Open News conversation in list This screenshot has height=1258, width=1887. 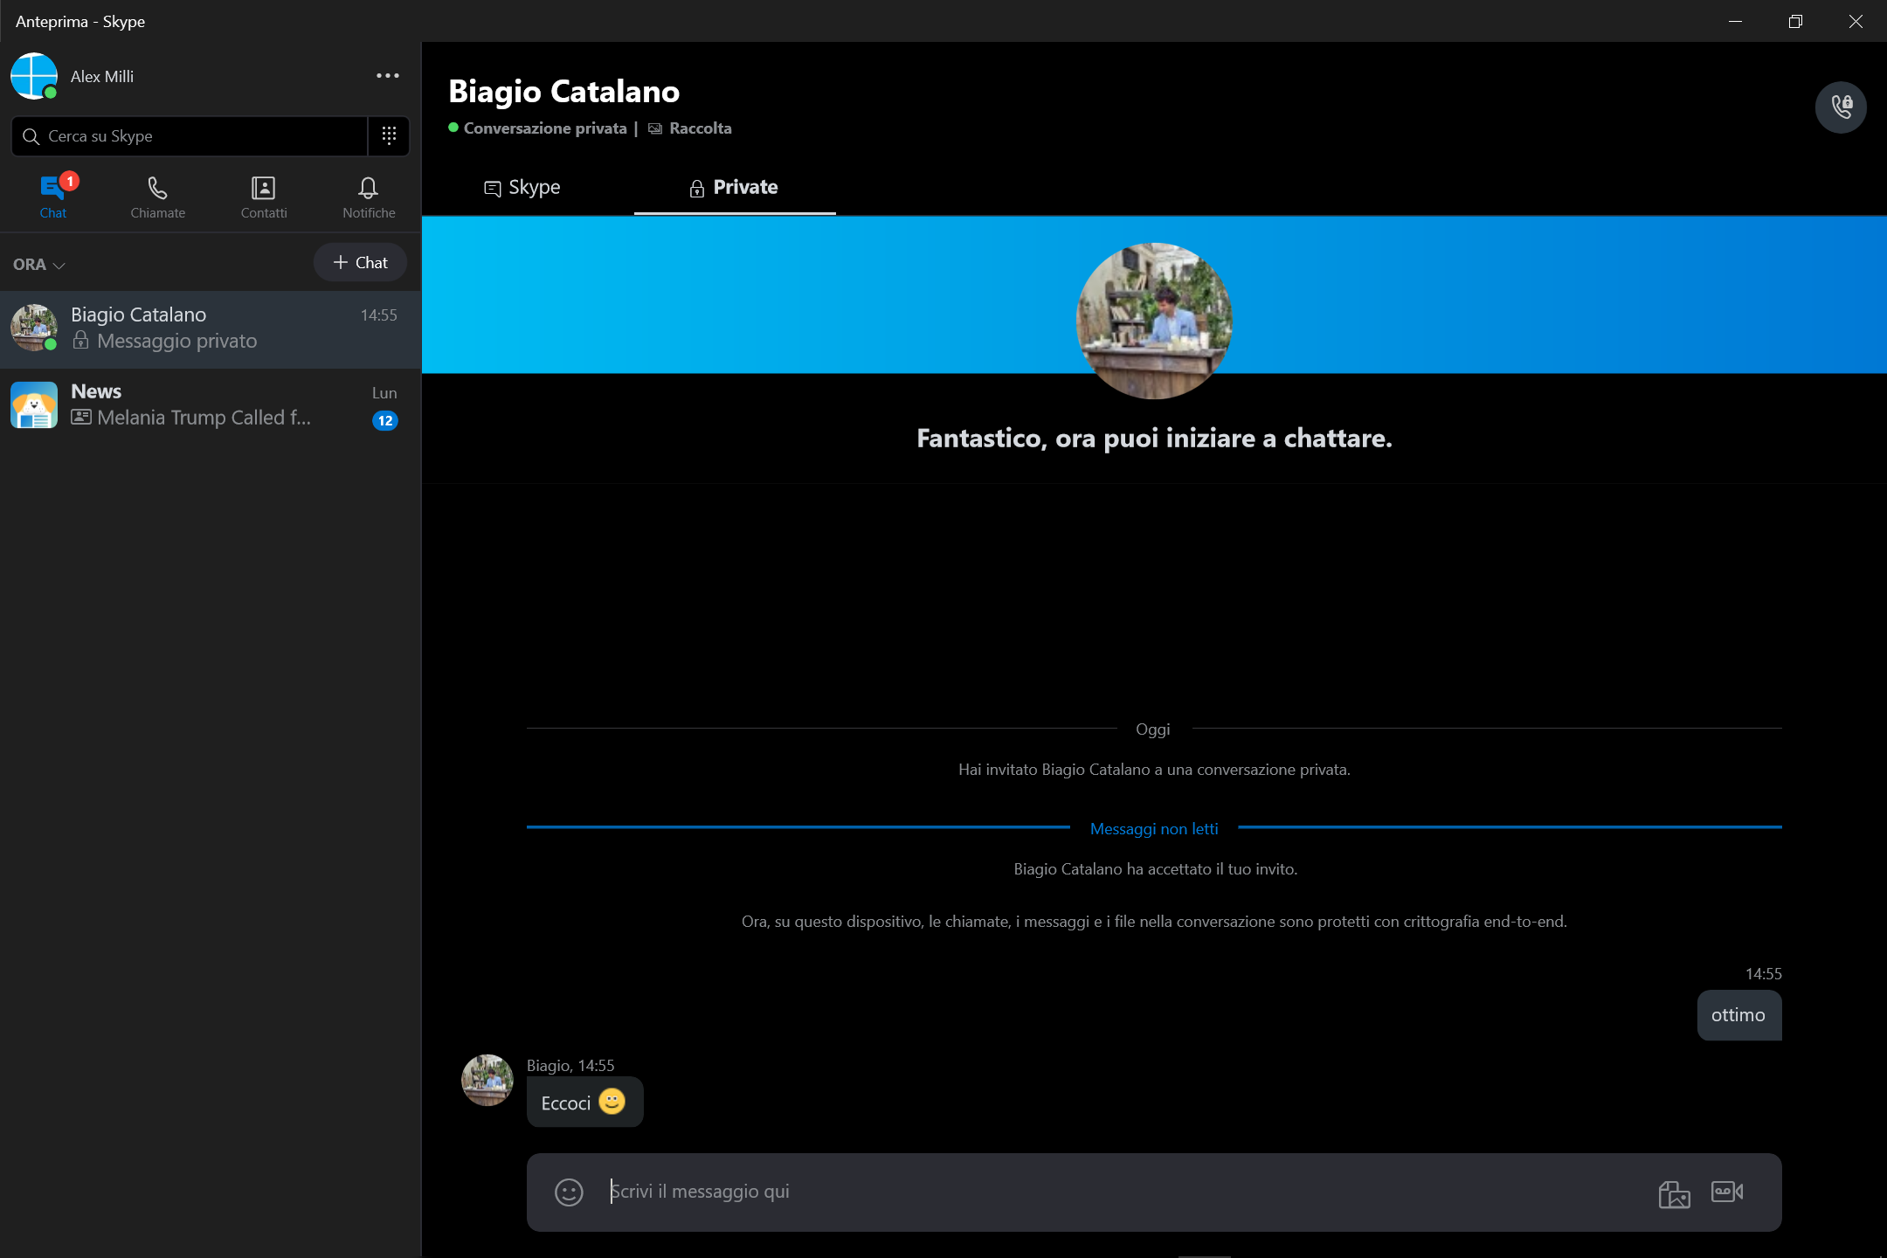tap(211, 404)
